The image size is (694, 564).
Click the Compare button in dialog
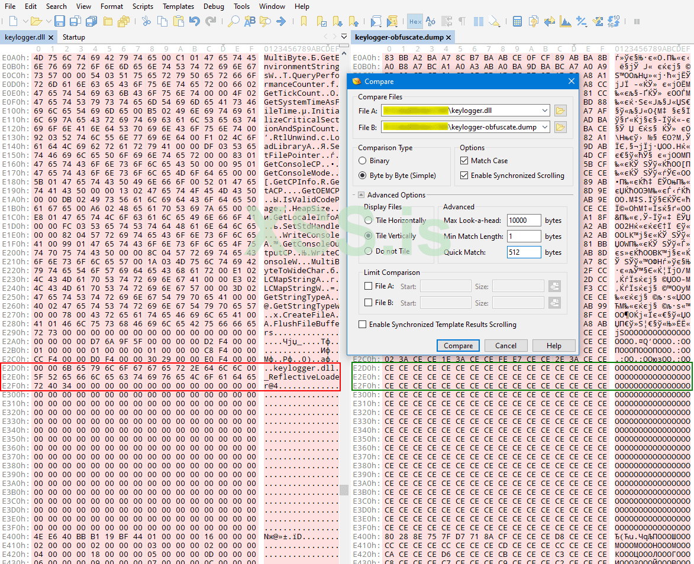click(x=458, y=345)
